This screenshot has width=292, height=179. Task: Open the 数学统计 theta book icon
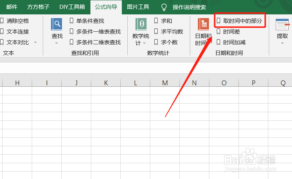(141, 24)
